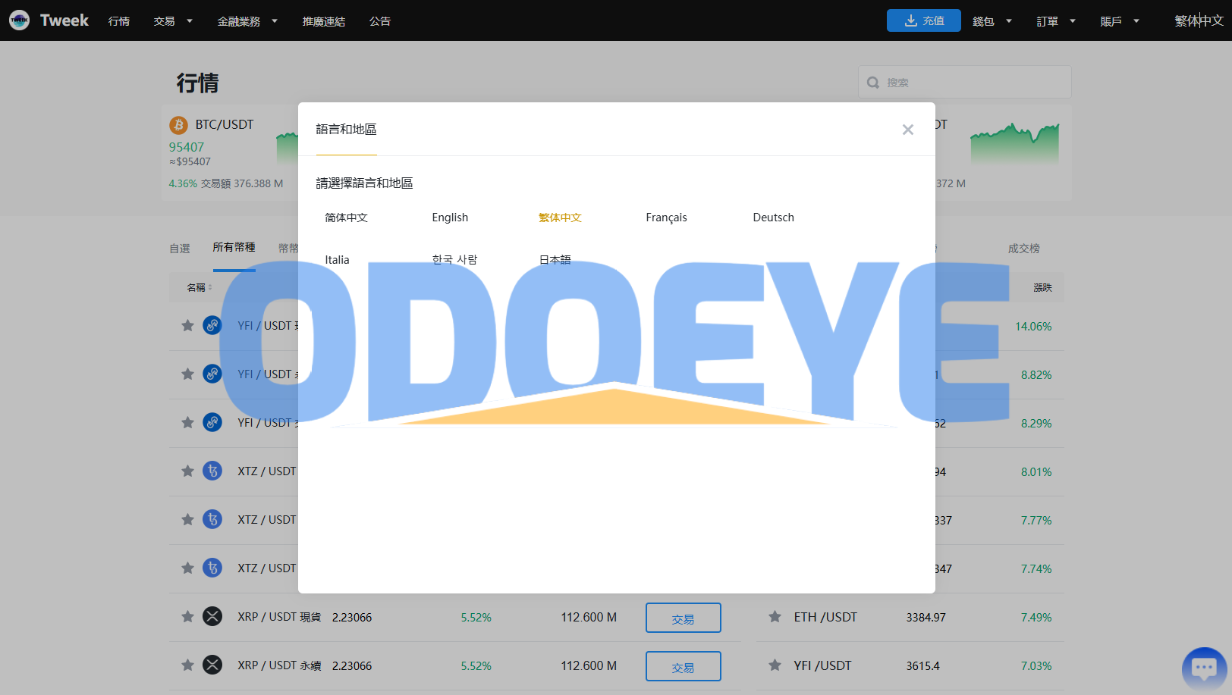
Task: Switch to the 自選 tab
Action: [x=180, y=249]
